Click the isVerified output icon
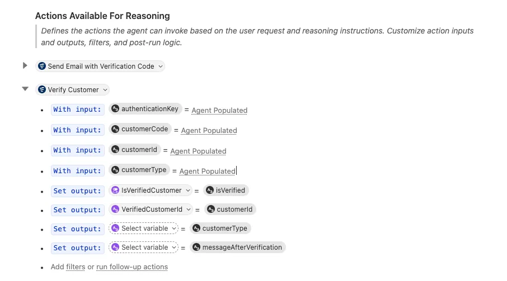The width and height of the screenshot is (507, 281). (210, 190)
